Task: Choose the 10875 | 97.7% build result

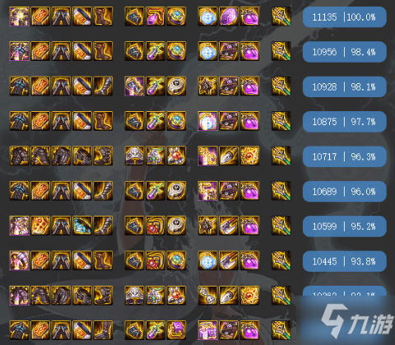Action: [x=345, y=122]
